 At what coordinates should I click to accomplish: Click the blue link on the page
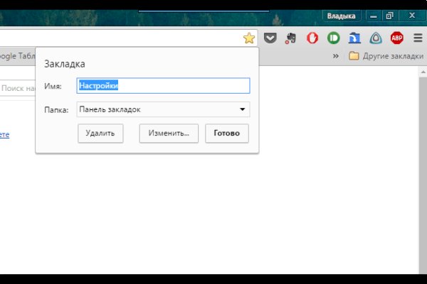click(4, 134)
